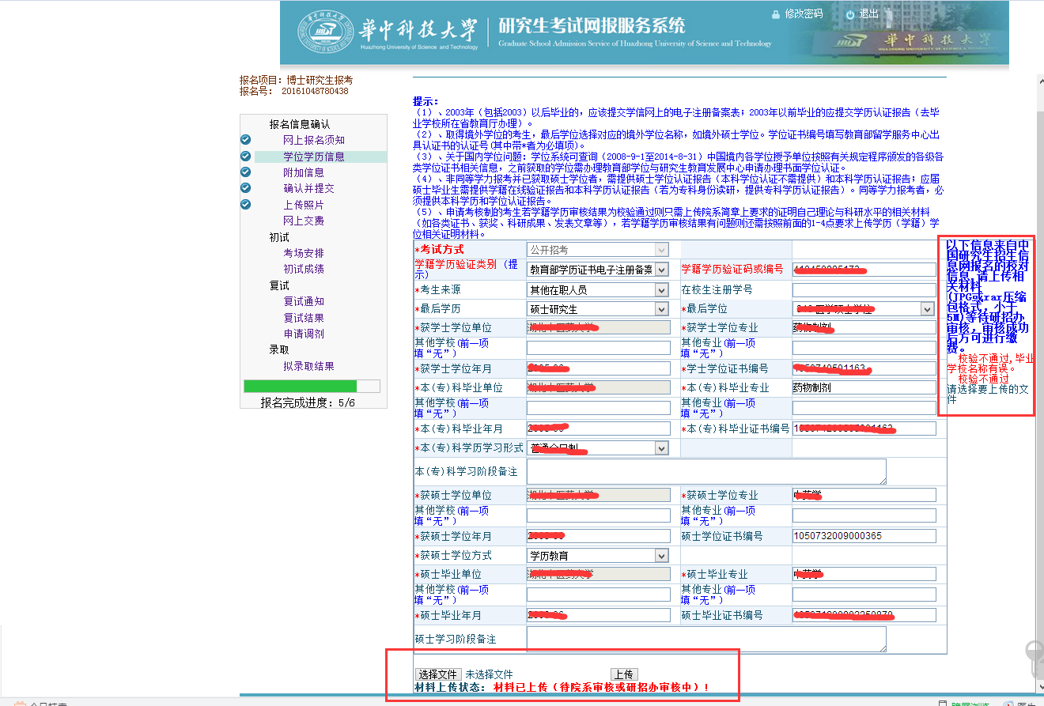
Task: Go to 考场安排 in the sidebar
Action: click(x=304, y=253)
